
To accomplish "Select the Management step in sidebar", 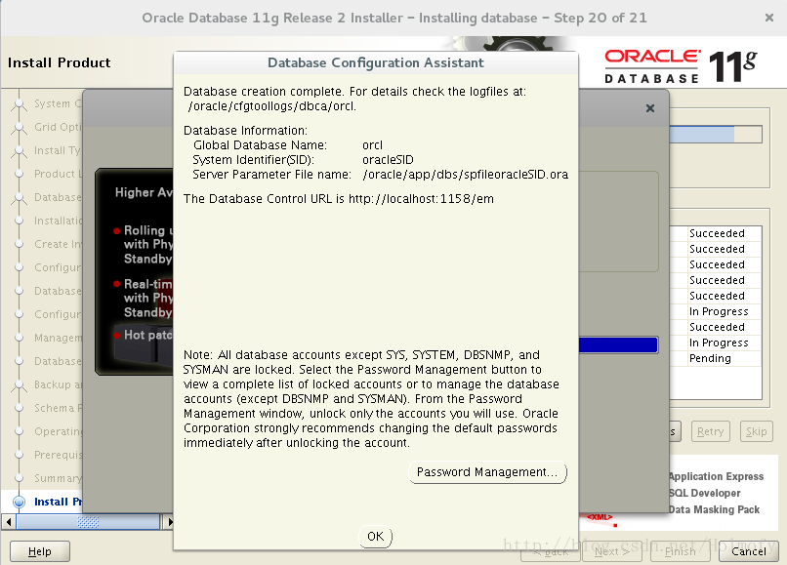I will (x=58, y=338).
